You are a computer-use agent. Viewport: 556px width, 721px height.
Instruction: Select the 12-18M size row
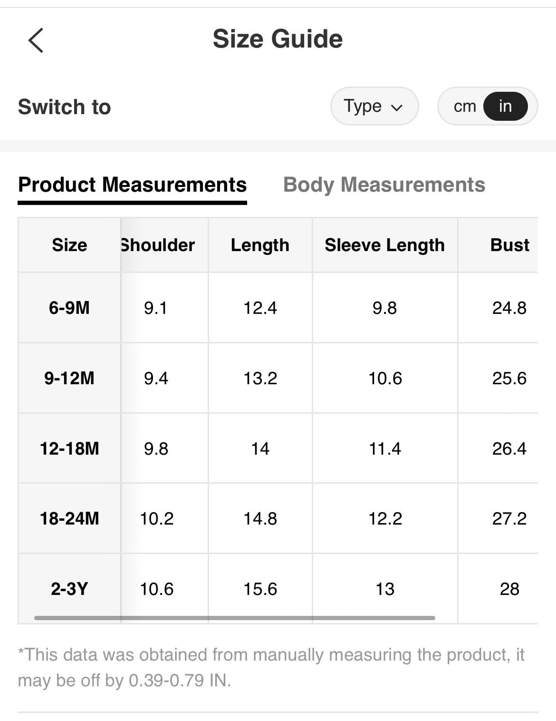click(69, 448)
